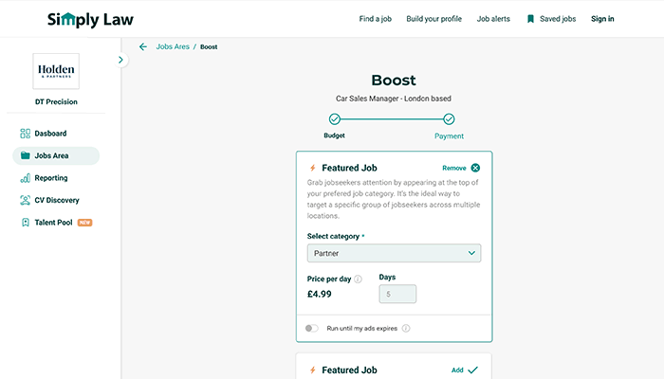Select the Budget step circle

(x=335, y=119)
